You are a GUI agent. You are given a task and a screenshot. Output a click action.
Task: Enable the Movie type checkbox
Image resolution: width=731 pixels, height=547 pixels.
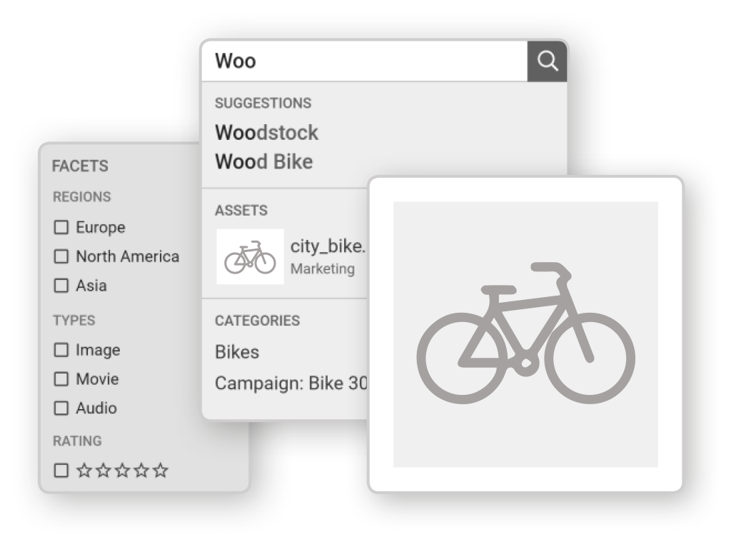(x=61, y=378)
